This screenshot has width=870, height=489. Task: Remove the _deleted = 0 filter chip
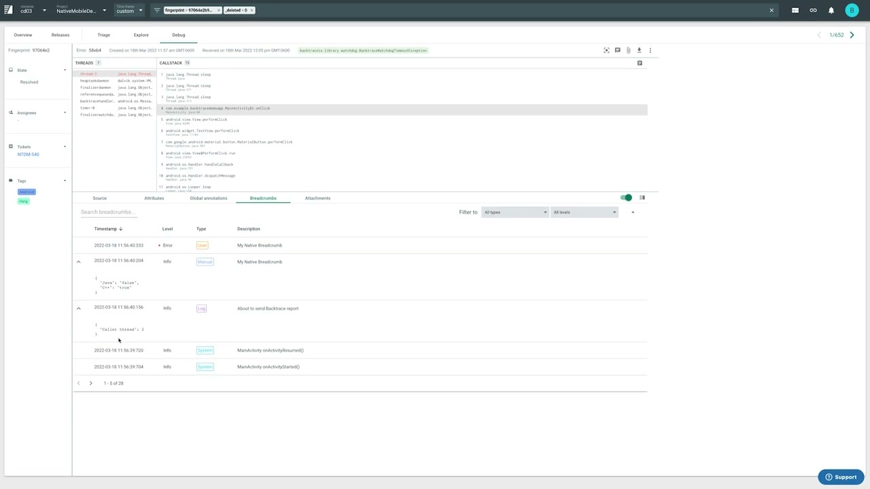pos(251,10)
